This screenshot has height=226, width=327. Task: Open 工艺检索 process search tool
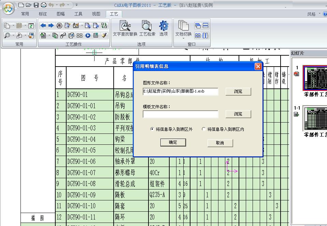(x=147, y=28)
